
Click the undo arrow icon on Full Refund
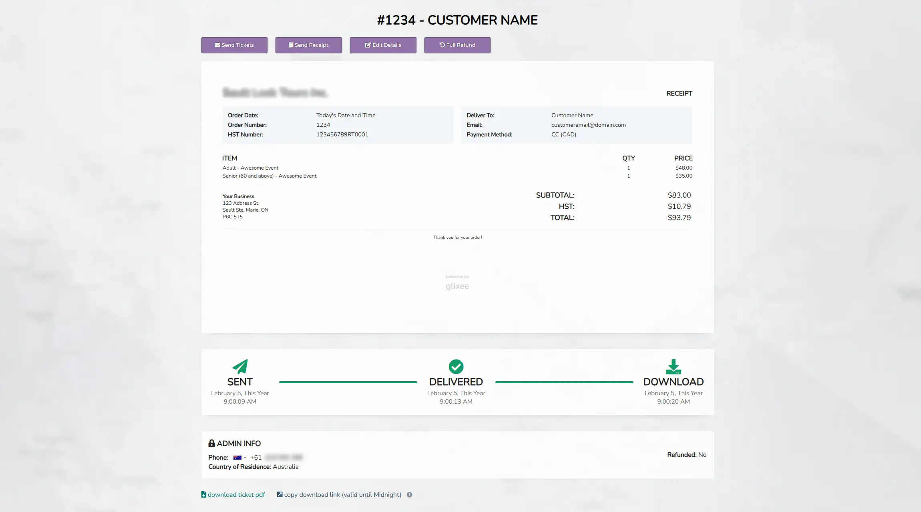(442, 45)
